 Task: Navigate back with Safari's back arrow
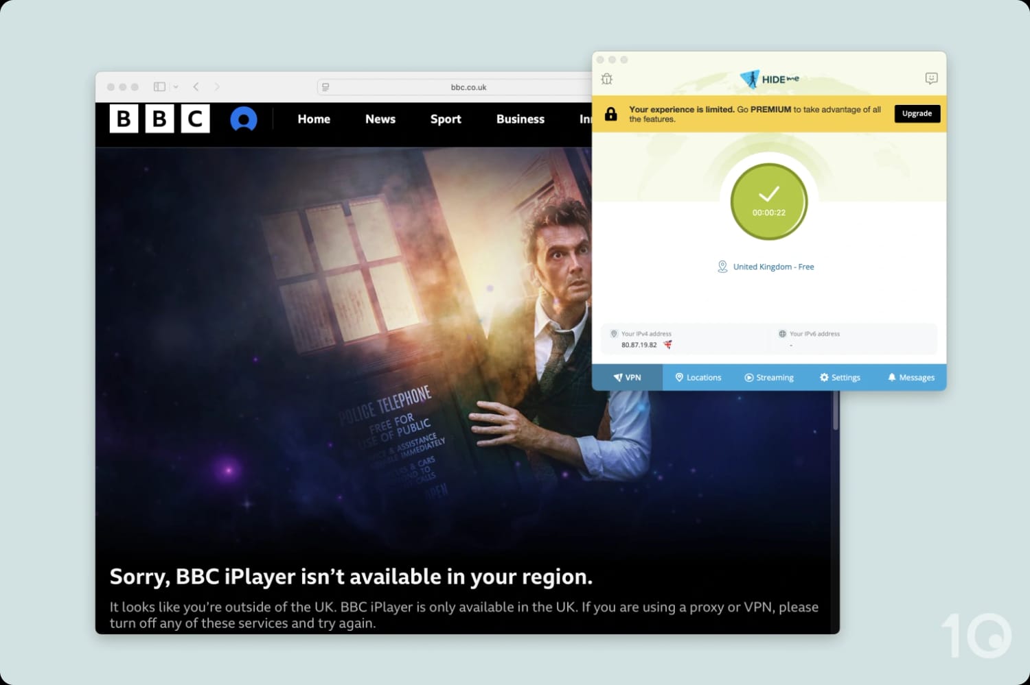point(196,86)
